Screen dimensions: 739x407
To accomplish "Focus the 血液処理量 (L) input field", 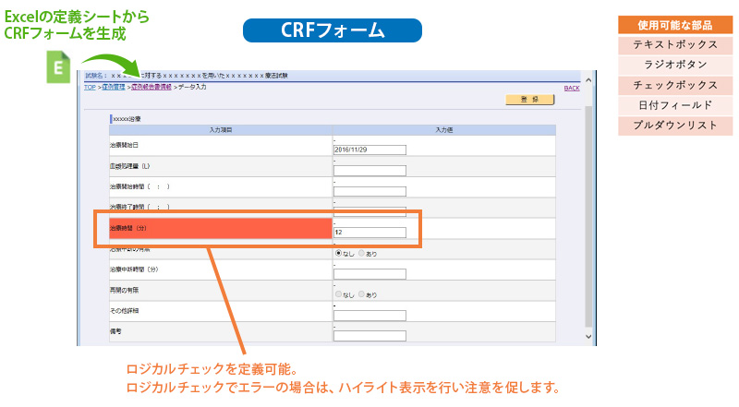I will [369, 170].
